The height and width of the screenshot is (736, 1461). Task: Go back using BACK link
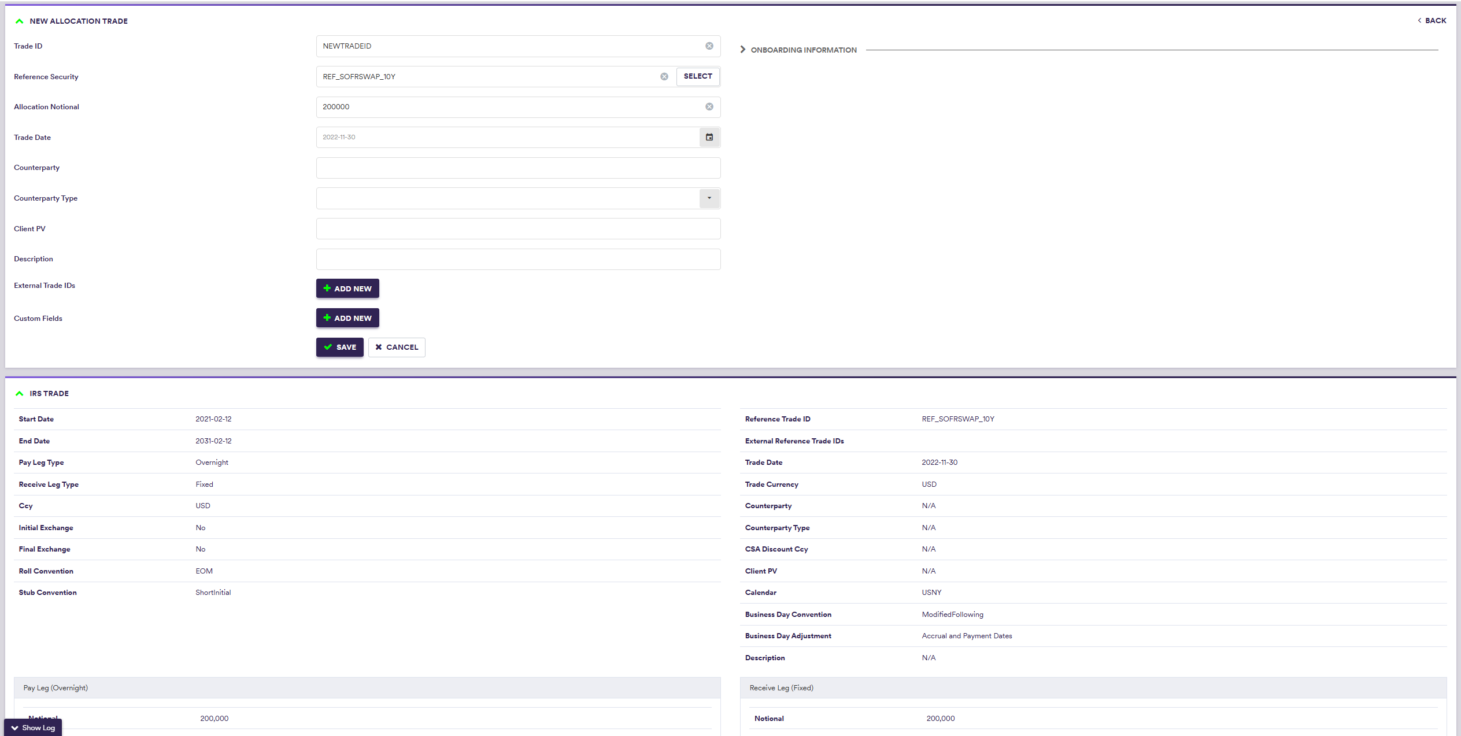click(1432, 21)
